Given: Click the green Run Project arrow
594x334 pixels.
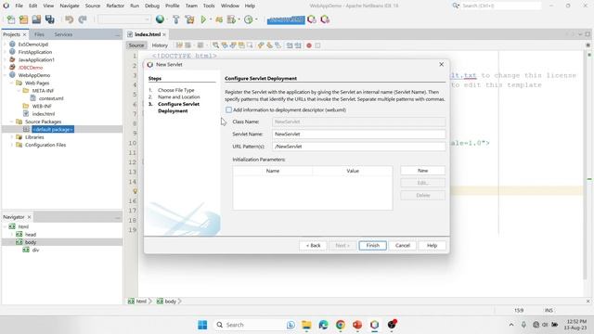Looking at the screenshot, I should (203, 19).
